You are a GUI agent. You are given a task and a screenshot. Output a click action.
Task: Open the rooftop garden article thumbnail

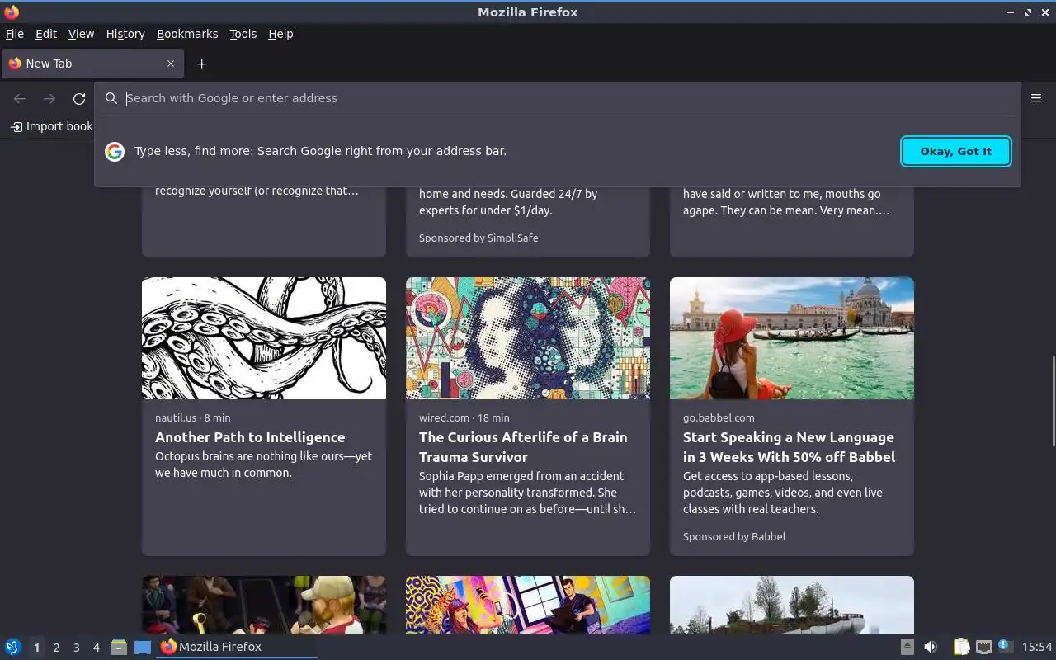(792, 605)
